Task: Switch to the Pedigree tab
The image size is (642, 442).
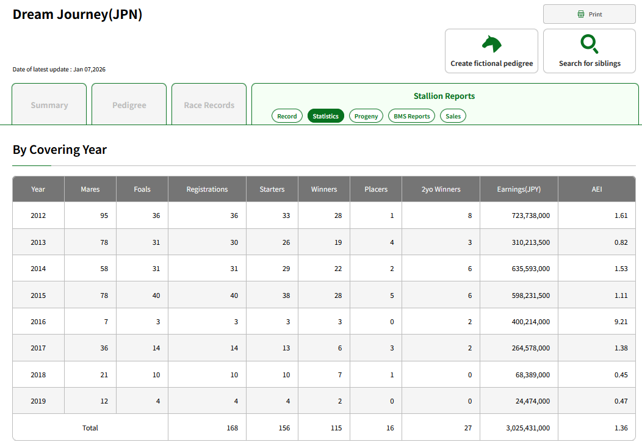Action: coord(129,104)
